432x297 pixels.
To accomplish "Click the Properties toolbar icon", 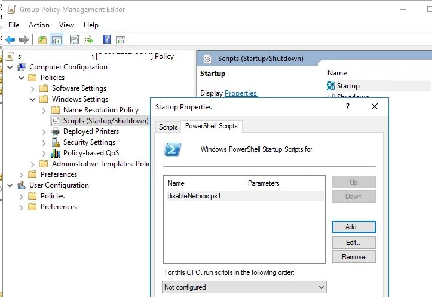I will point(74,40).
